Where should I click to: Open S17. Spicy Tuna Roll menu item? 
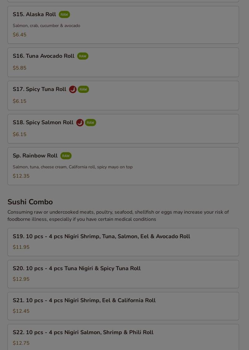tap(123, 96)
